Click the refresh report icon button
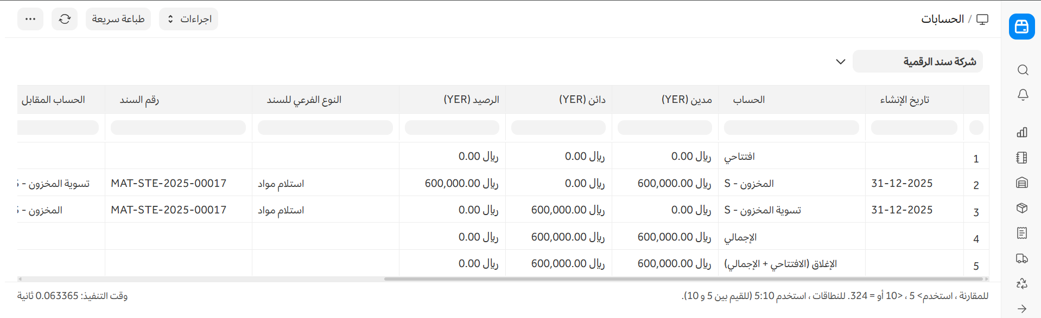This screenshot has width=1041, height=318. pos(65,19)
